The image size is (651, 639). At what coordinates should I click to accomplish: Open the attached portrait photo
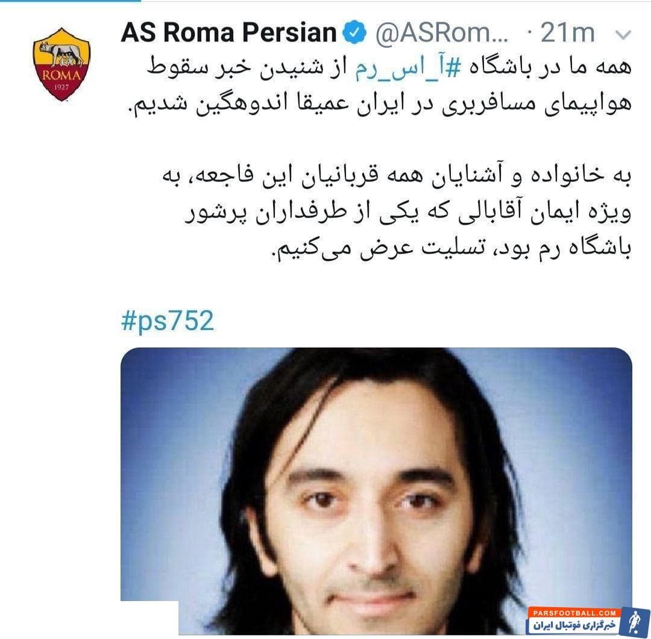pos(376,491)
